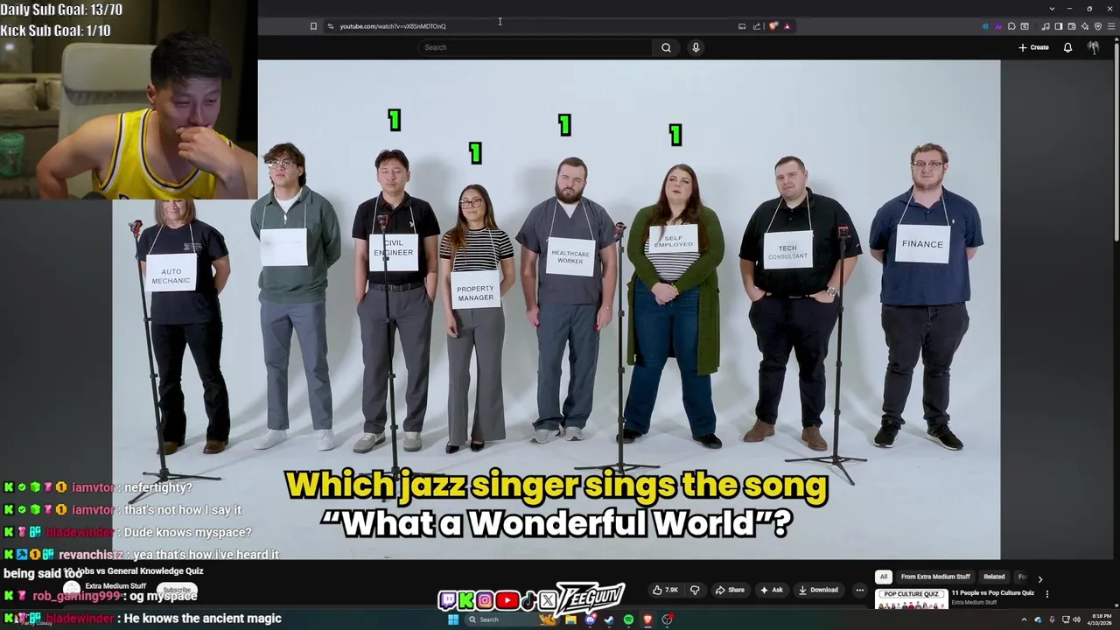The width and height of the screenshot is (1120, 630).
Task: Click the OBS icon on the taskbar
Action: (667, 619)
